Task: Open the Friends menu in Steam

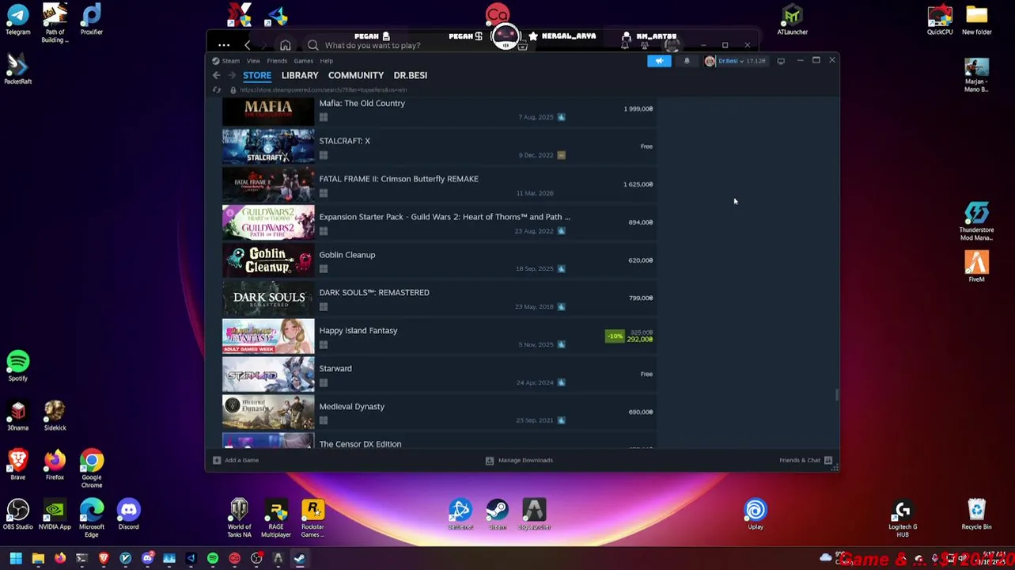Action: pyautogui.click(x=277, y=61)
